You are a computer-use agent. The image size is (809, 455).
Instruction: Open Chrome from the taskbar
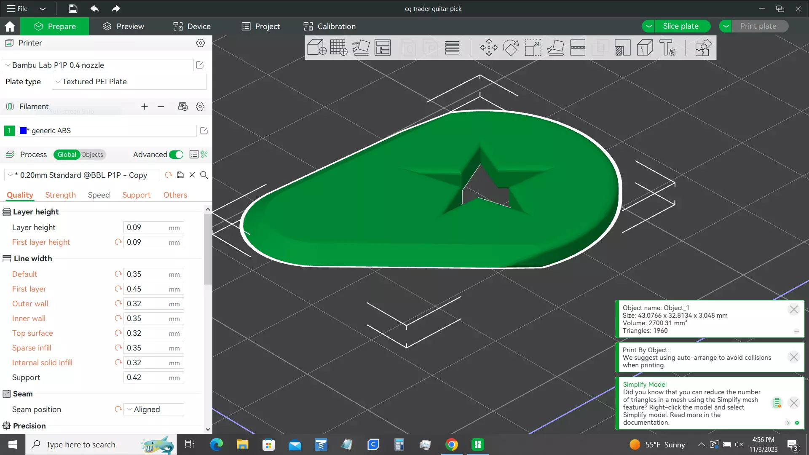pos(451,444)
